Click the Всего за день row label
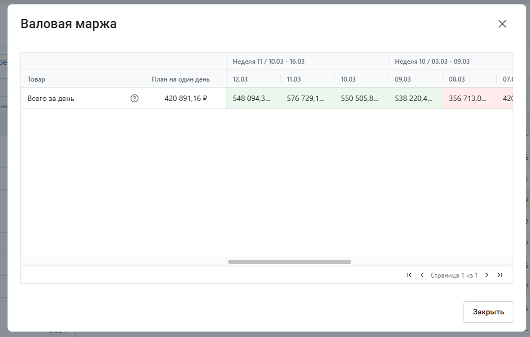 click(51, 99)
